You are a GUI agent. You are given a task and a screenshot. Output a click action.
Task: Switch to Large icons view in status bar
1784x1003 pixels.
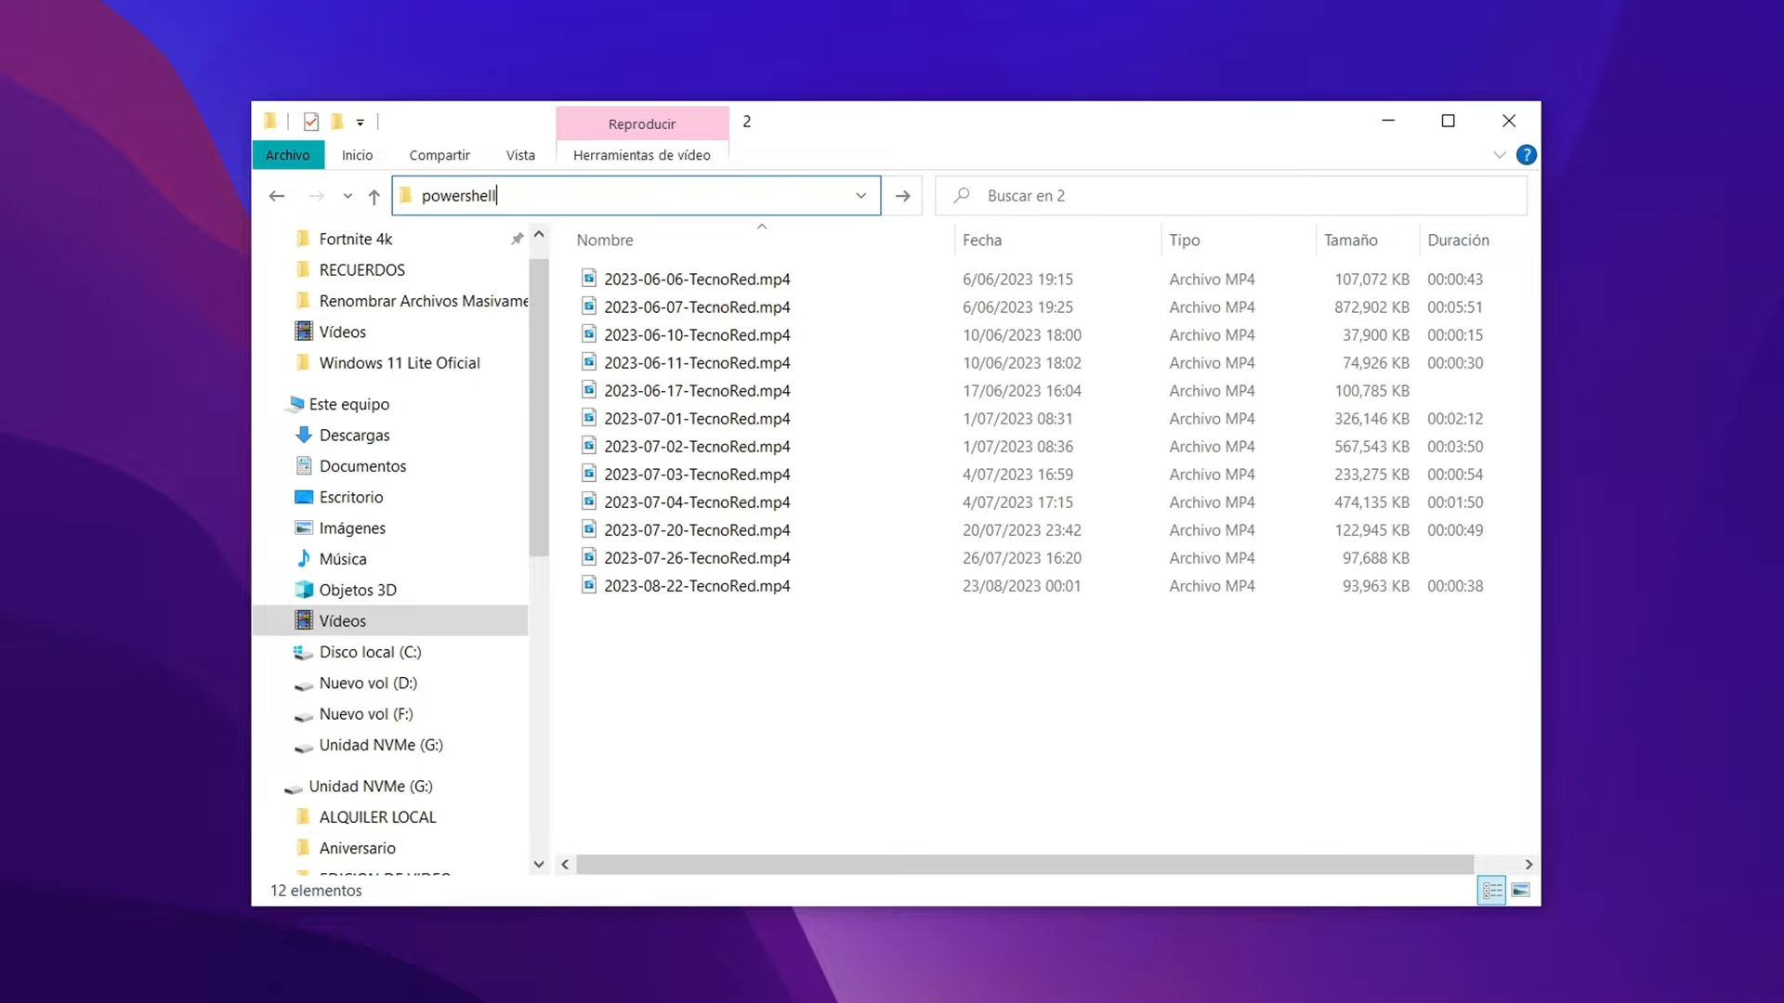(x=1520, y=891)
